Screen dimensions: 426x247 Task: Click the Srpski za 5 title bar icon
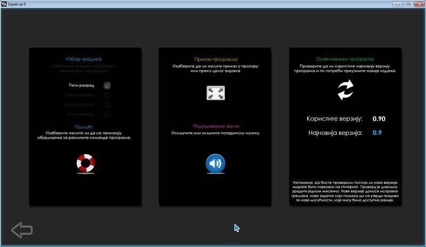[x=4, y=4]
